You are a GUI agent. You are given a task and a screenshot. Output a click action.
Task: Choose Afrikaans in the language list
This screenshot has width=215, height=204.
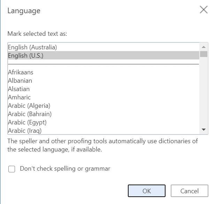(21, 72)
